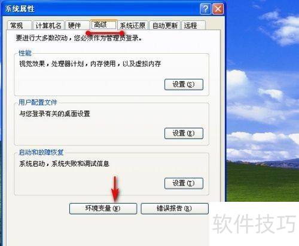Close the 系统属性 dialog with X

[218, 9]
